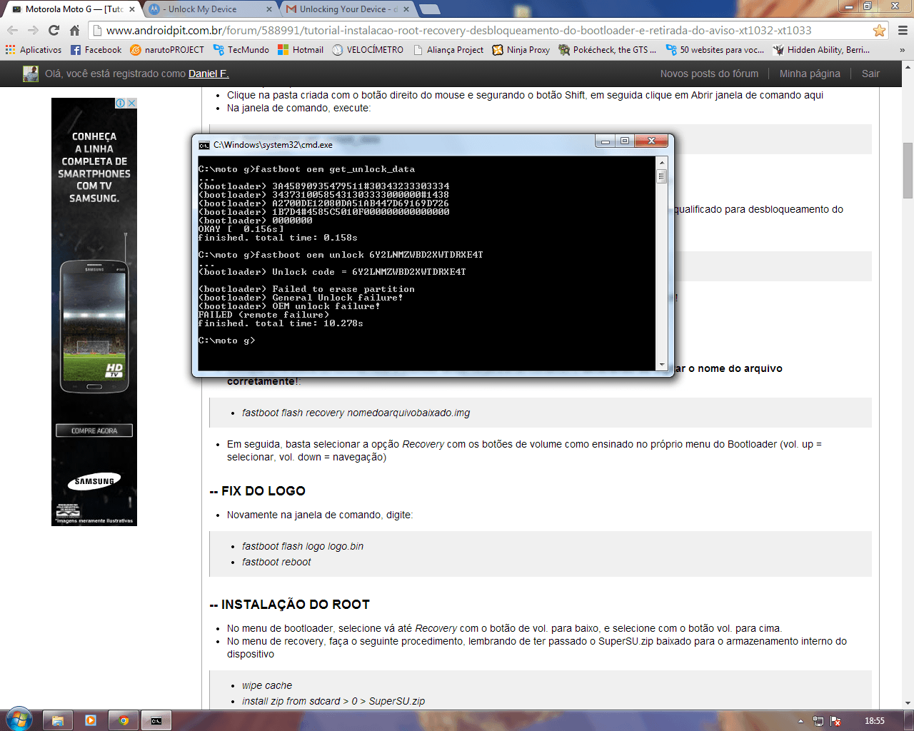Click the page scrollbar down arrow
The image size is (914, 731).
coord(908,704)
